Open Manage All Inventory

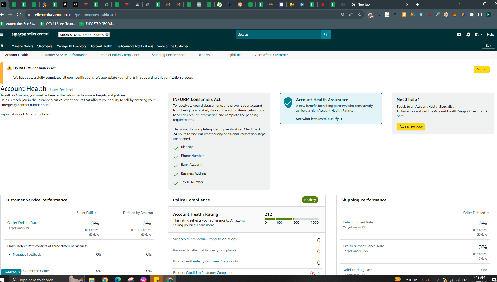click(72, 46)
